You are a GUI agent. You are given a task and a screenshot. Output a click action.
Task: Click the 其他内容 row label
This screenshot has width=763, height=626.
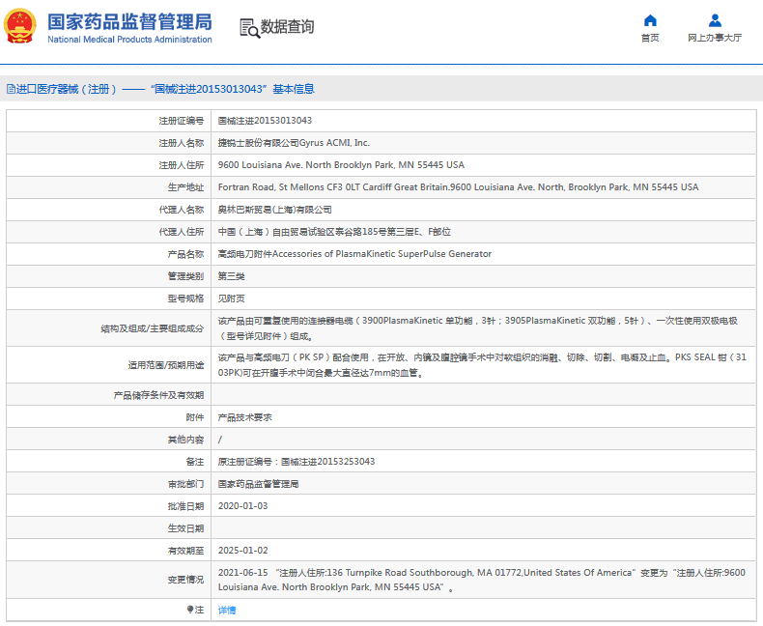(185, 440)
